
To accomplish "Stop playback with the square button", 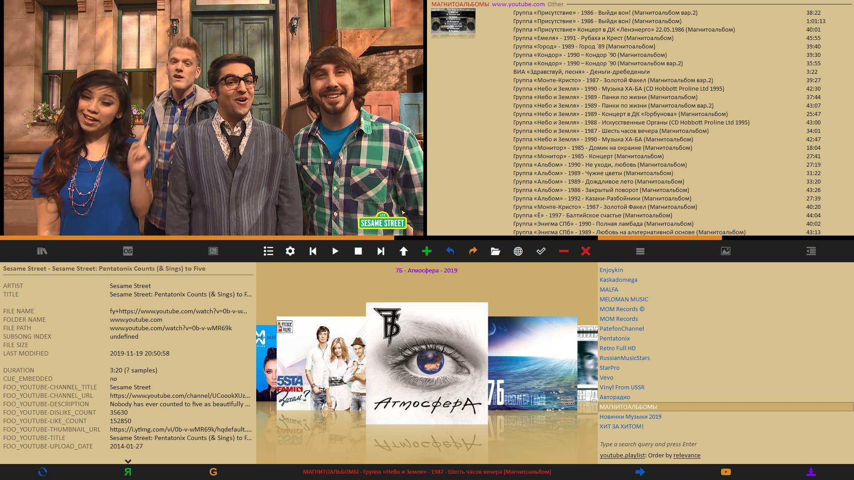I will [358, 251].
